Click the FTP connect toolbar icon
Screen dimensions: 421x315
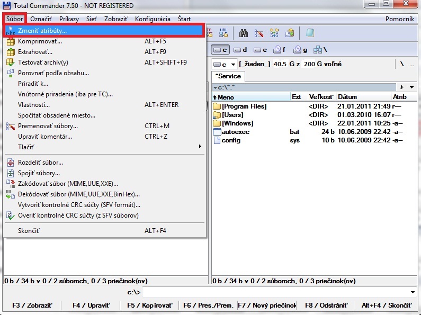coord(209,33)
